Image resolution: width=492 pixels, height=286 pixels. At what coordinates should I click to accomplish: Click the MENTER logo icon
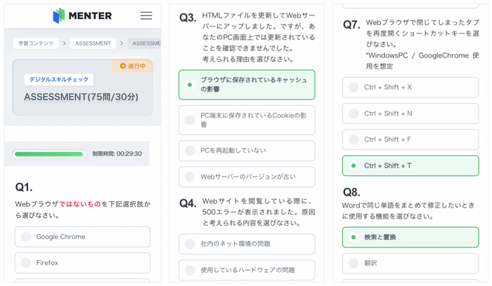point(58,15)
